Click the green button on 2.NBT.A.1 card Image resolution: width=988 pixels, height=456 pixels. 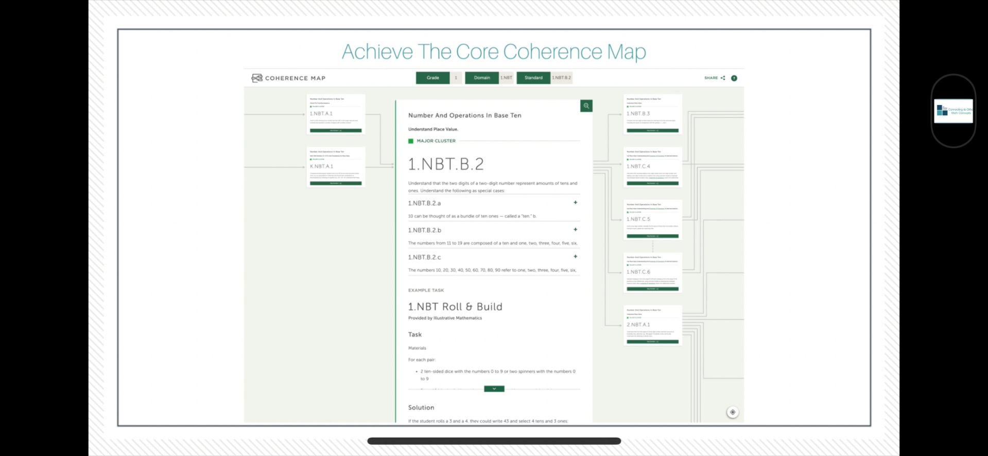653,342
